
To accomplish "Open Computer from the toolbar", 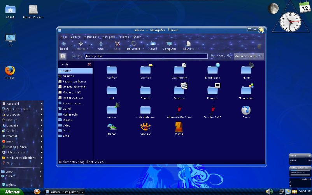I will (169, 46).
